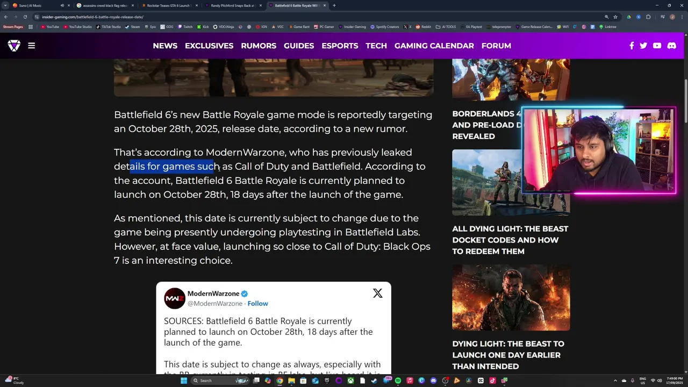Image resolution: width=688 pixels, height=387 pixels.
Task: Open the RUMORS menu item
Action: pyautogui.click(x=259, y=46)
